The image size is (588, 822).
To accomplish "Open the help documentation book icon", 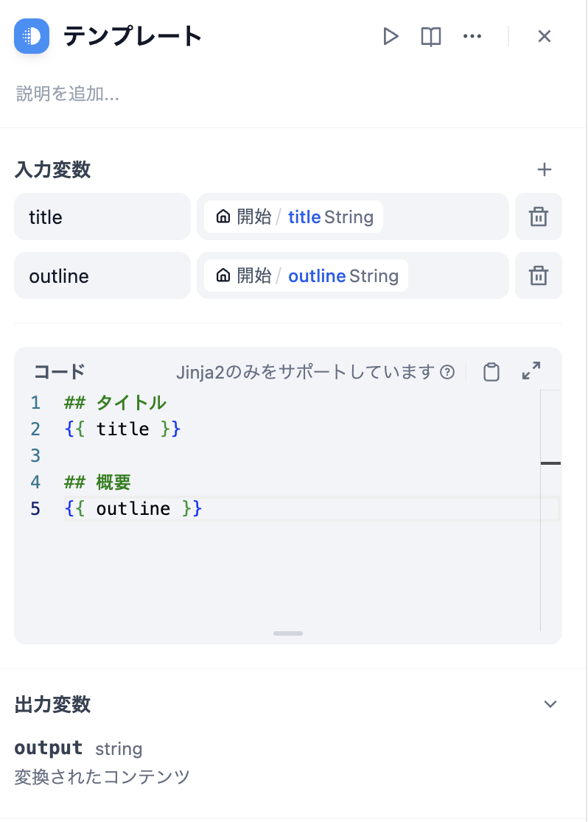I will (430, 36).
